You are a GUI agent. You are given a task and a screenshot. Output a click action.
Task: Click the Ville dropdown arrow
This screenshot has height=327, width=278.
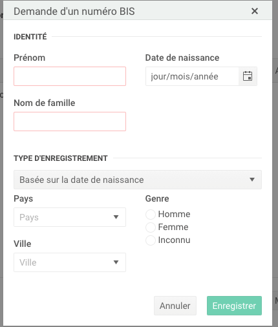(116, 262)
